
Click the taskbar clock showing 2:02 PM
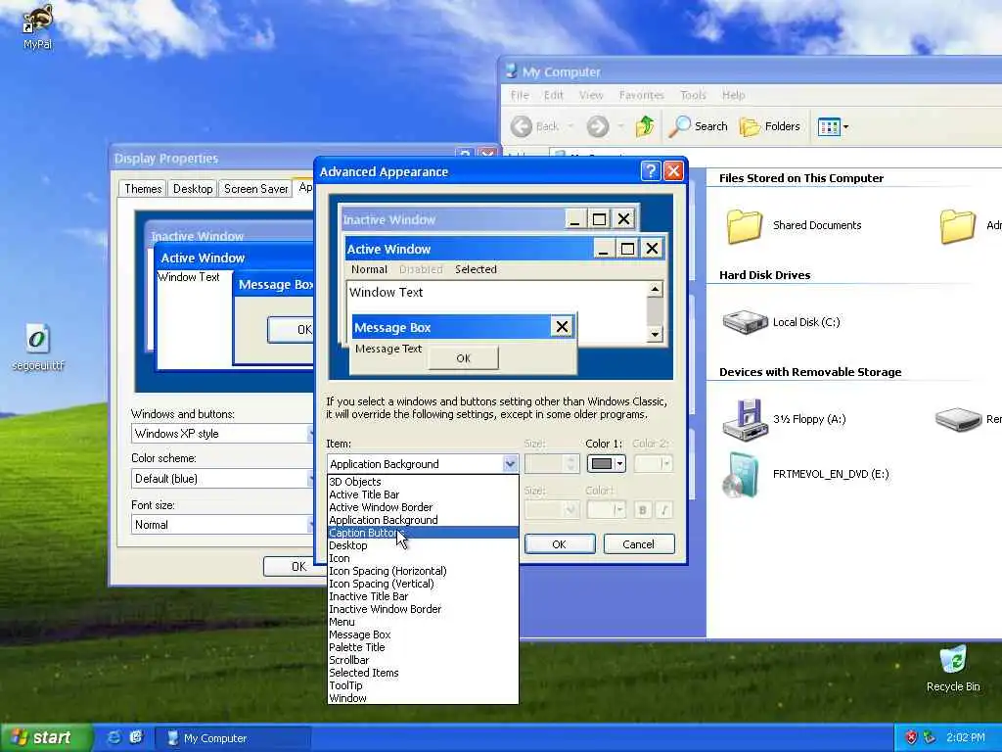point(966,737)
